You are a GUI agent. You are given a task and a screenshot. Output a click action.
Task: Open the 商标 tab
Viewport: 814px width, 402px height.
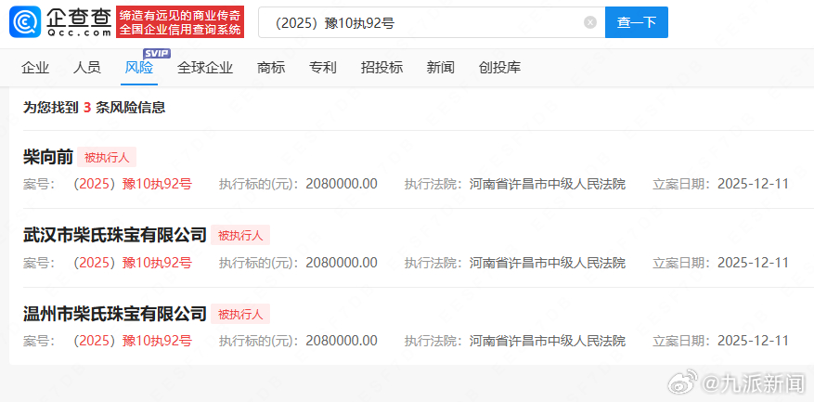271,68
